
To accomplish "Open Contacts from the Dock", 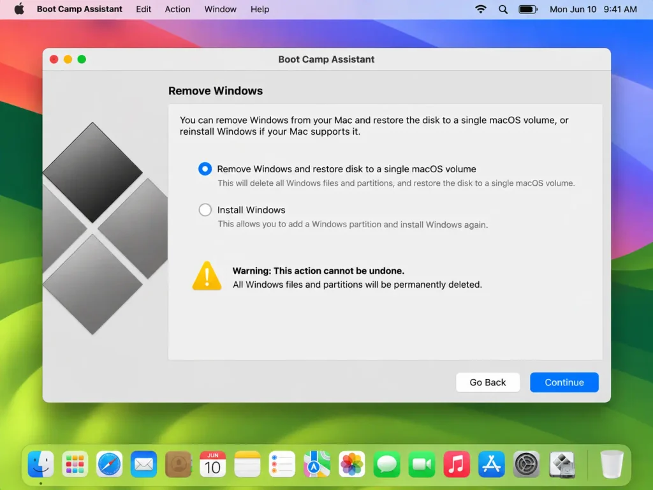I will 179,464.
